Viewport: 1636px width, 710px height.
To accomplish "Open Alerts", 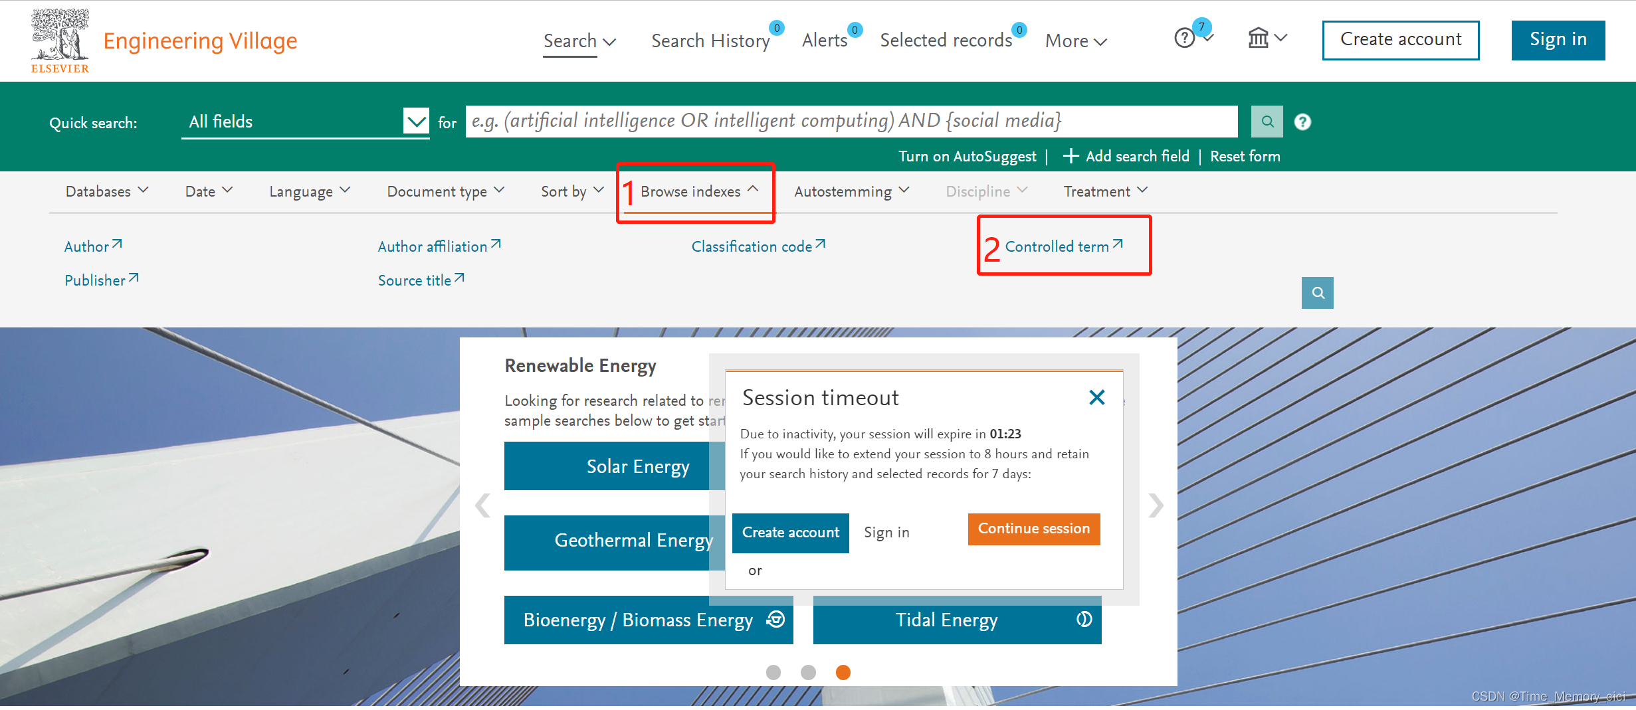I will [x=825, y=41].
